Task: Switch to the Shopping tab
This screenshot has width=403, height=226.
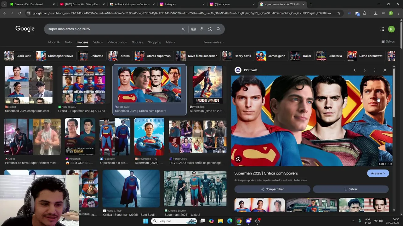Action: [154, 42]
